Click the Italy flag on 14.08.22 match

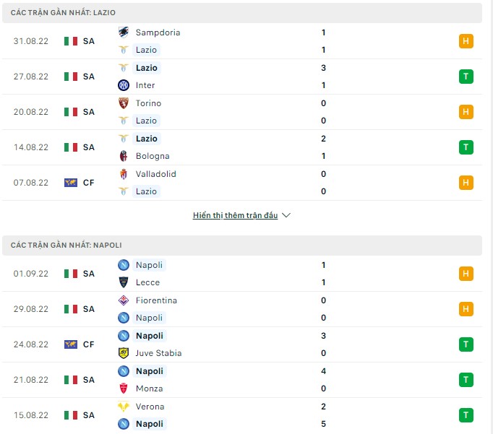coord(70,147)
